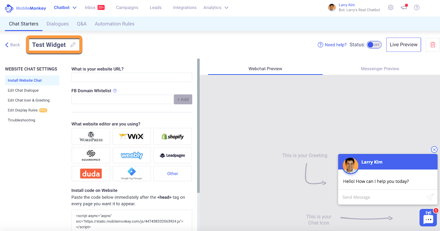Open the Leads menu

pos(156,8)
